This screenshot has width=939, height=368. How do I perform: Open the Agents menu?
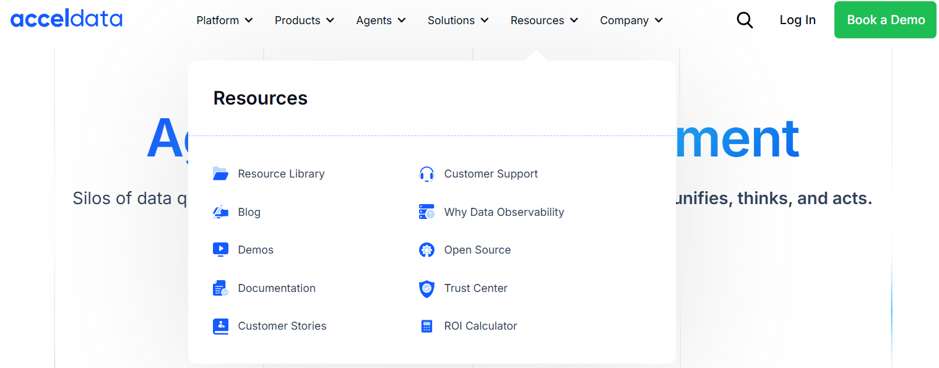380,20
